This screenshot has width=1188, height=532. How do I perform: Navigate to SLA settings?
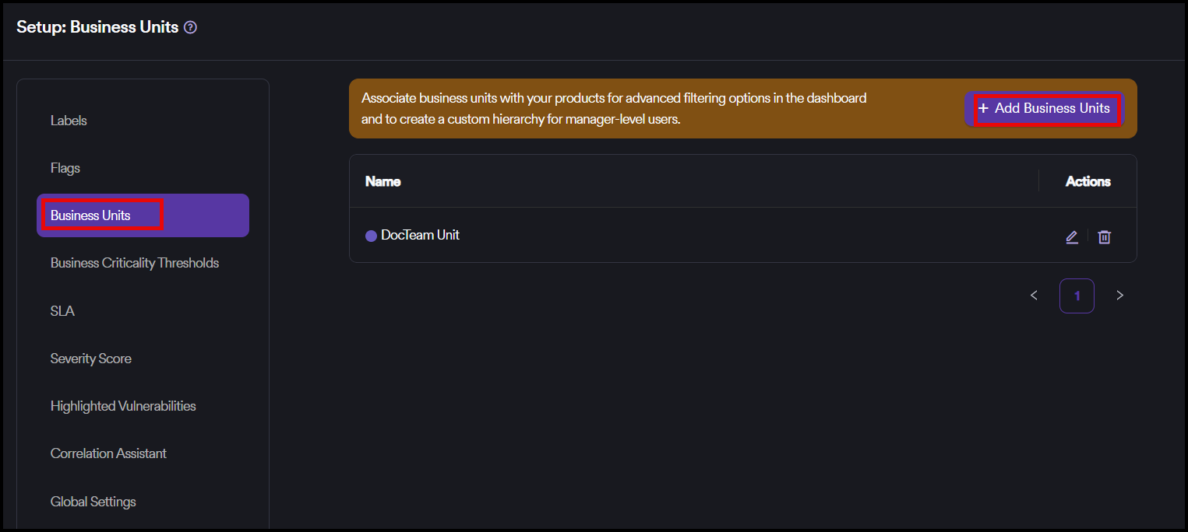(62, 311)
